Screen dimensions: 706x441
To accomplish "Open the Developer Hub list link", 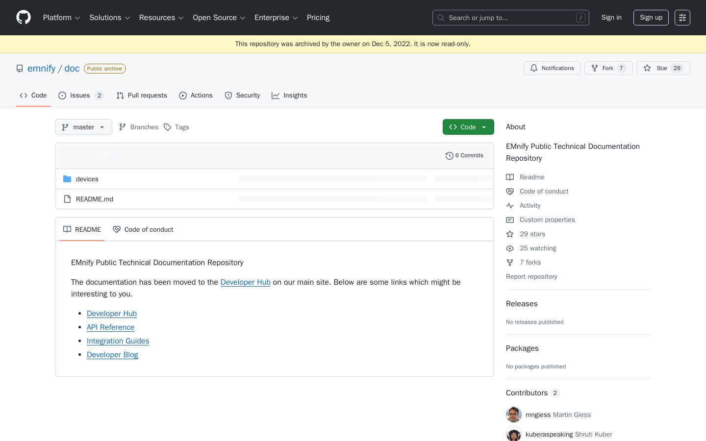I will [112, 314].
